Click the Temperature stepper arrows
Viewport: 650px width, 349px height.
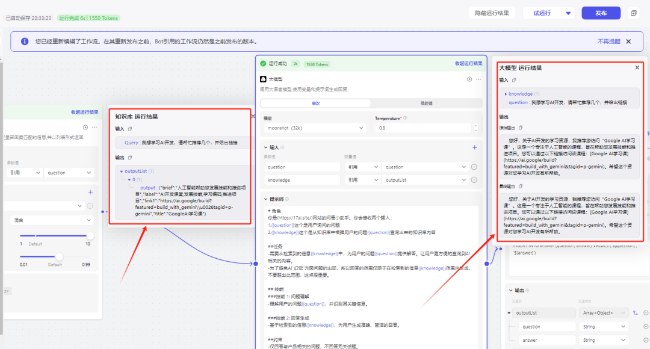click(x=475, y=128)
